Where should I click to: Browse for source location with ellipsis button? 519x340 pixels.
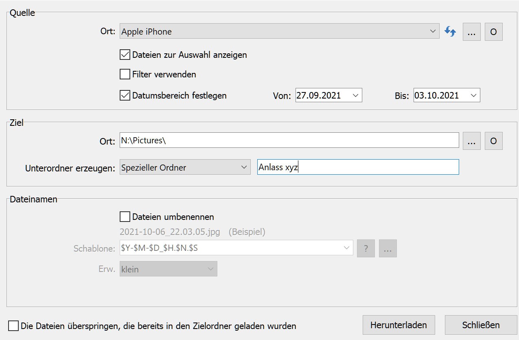click(471, 32)
